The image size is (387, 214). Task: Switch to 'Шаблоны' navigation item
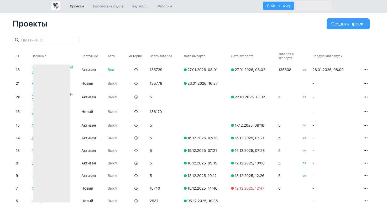pyautogui.click(x=164, y=6)
